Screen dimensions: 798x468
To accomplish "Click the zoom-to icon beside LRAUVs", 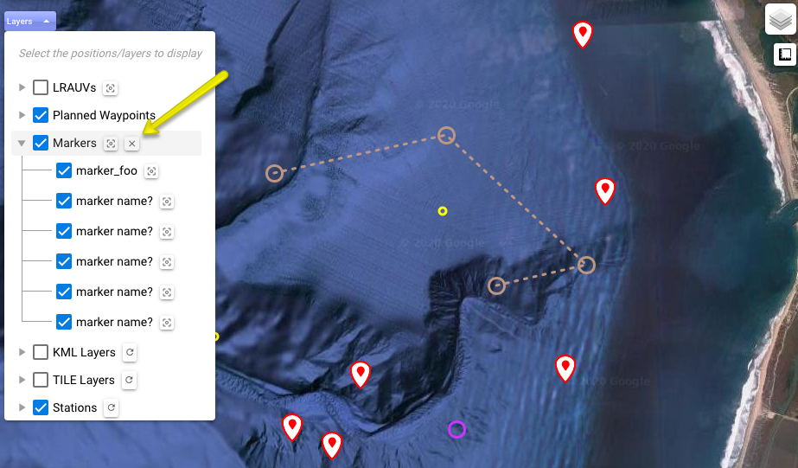I will point(110,88).
